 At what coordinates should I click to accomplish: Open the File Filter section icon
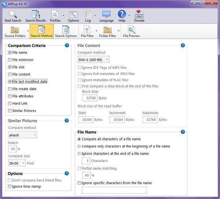87,29
